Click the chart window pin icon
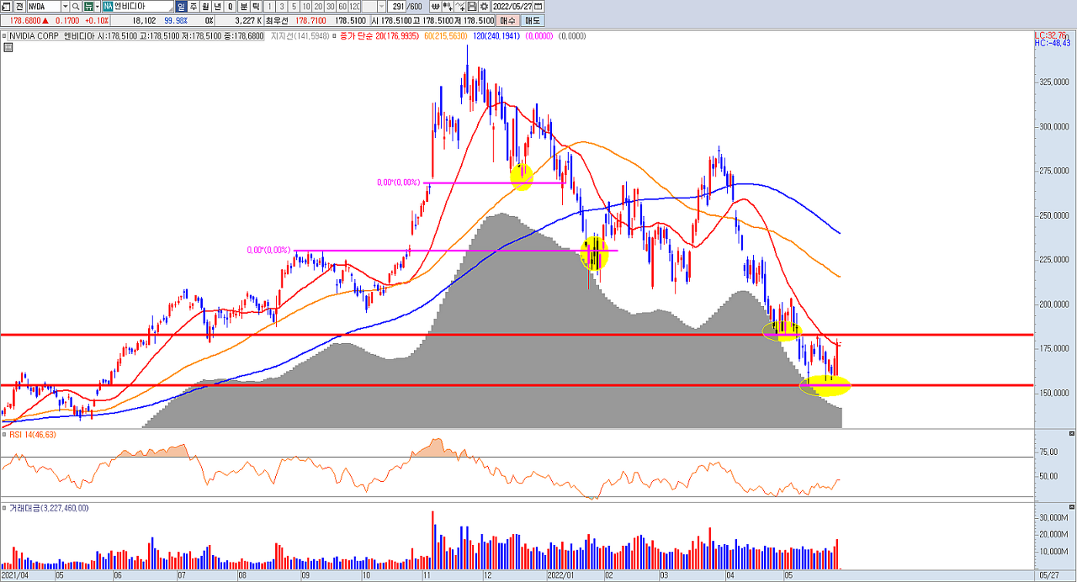1077x582 pixels. tap(5, 6)
